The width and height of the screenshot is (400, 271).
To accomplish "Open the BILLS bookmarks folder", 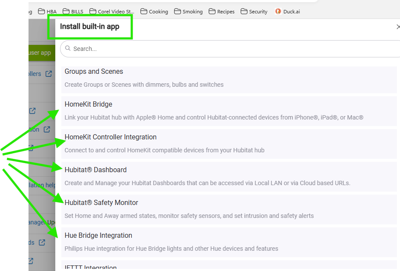I will pyautogui.click(x=72, y=12).
